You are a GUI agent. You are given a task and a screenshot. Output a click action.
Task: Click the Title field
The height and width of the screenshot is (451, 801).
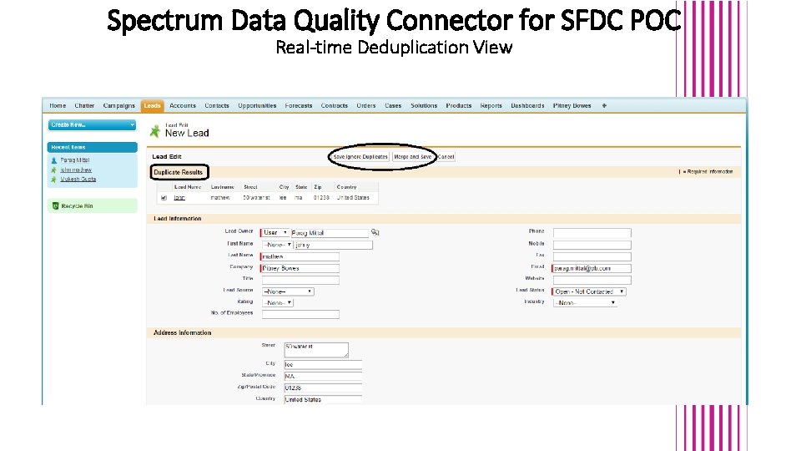tap(300, 280)
